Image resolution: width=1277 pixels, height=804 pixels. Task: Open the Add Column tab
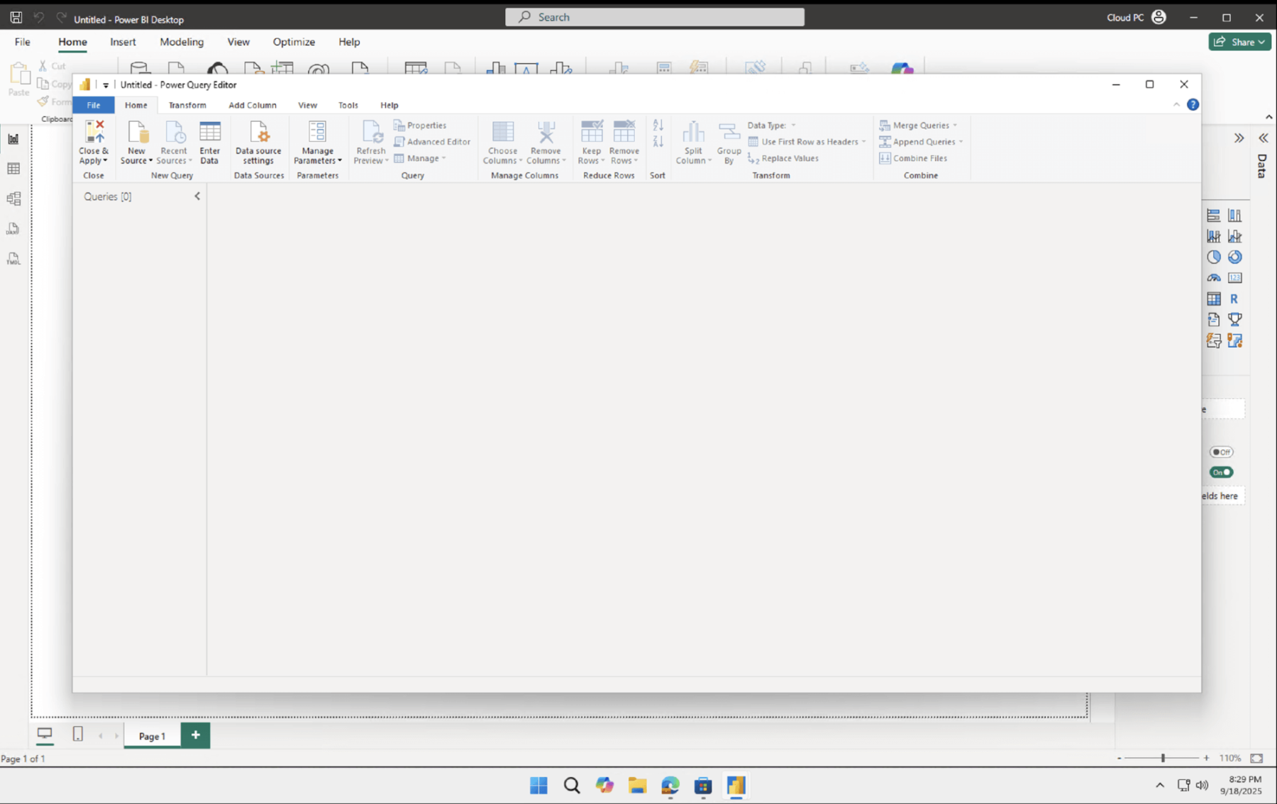click(x=253, y=104)
